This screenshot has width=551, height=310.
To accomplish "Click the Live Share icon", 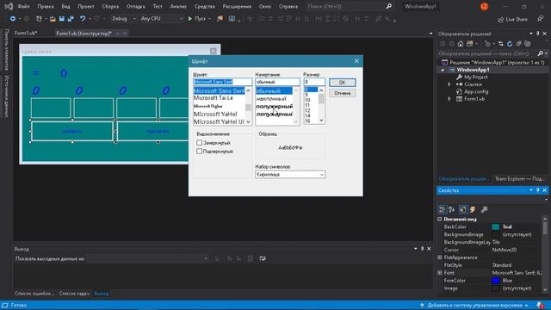I will point(500,20).
